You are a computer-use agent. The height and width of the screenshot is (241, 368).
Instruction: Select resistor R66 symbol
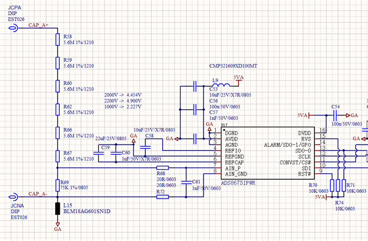click(57, 133)
